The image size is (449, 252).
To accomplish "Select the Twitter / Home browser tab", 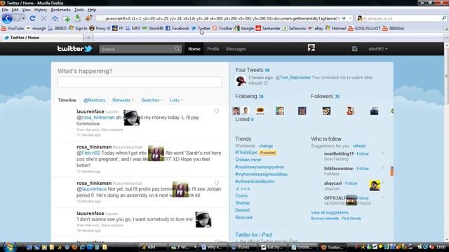I will pyautogui.click(x=42, y=37).
